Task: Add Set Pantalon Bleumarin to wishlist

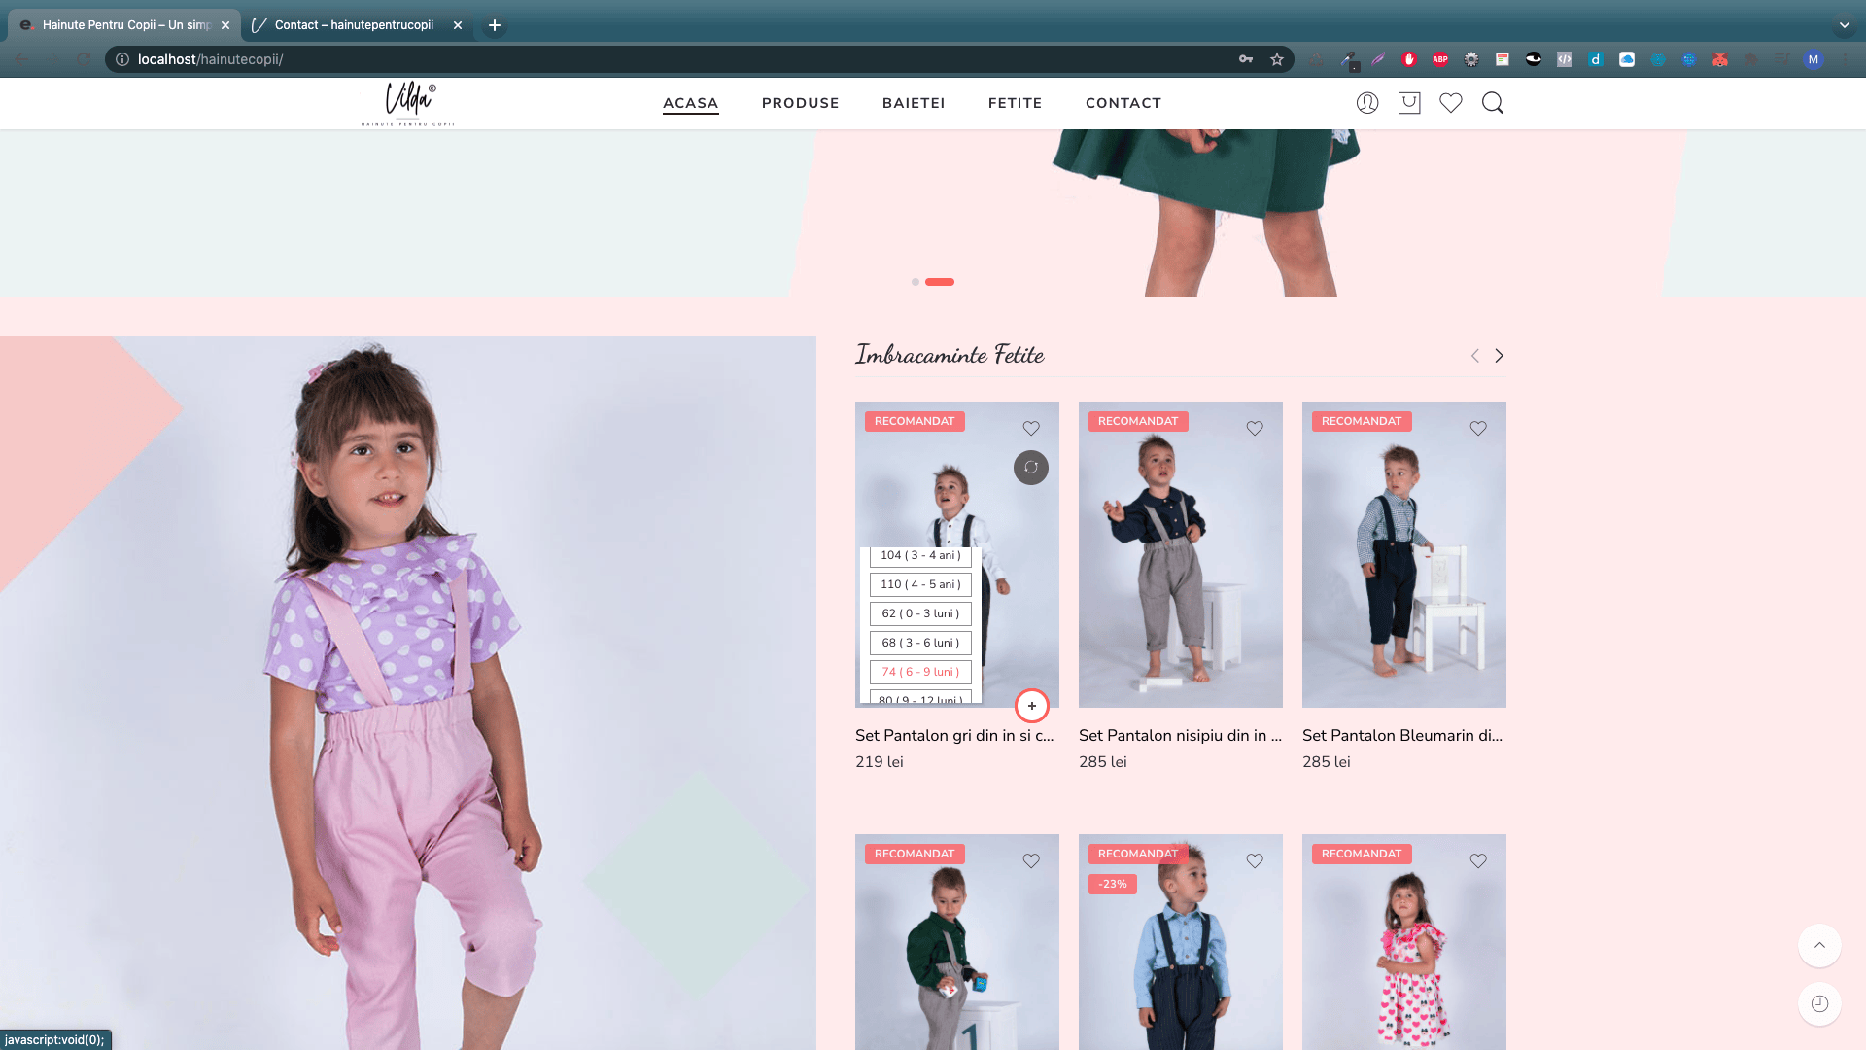Action: point(1478,428)
